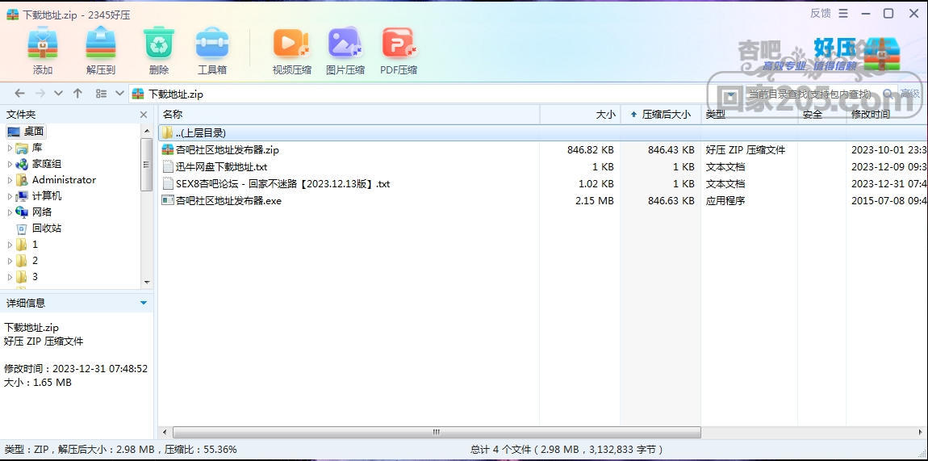Select the SEX8杏吧论坛 txt file
The image size is (928, 461).
283,184
